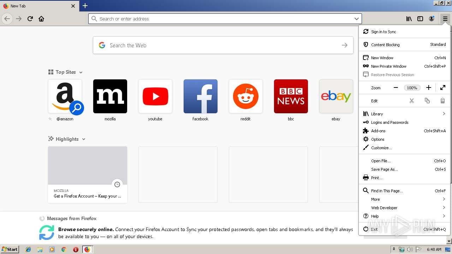Select Customize... menu item
The height and width of the screenshot is (254, 452).
(x=405, y=148)
